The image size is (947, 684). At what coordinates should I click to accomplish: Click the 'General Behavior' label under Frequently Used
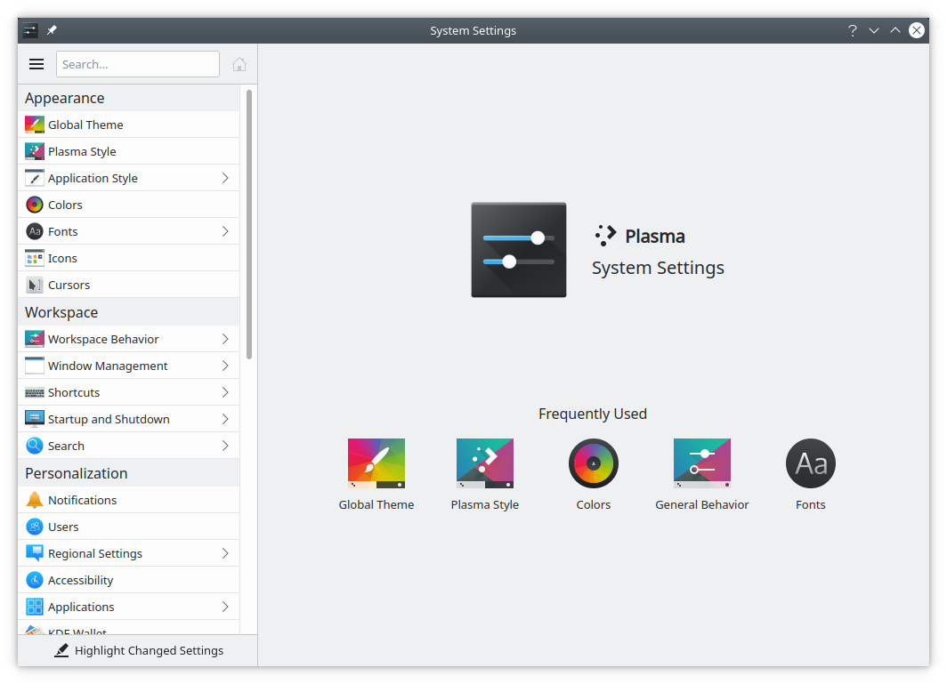pyautogui.click(x=701, y=504)
